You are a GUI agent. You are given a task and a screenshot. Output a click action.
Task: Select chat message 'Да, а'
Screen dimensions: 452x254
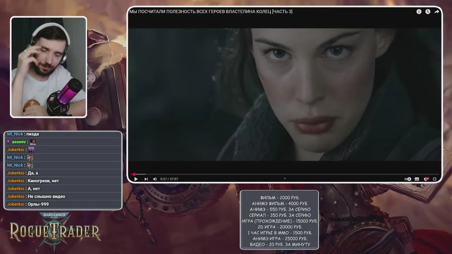click(x=33, y=173)
